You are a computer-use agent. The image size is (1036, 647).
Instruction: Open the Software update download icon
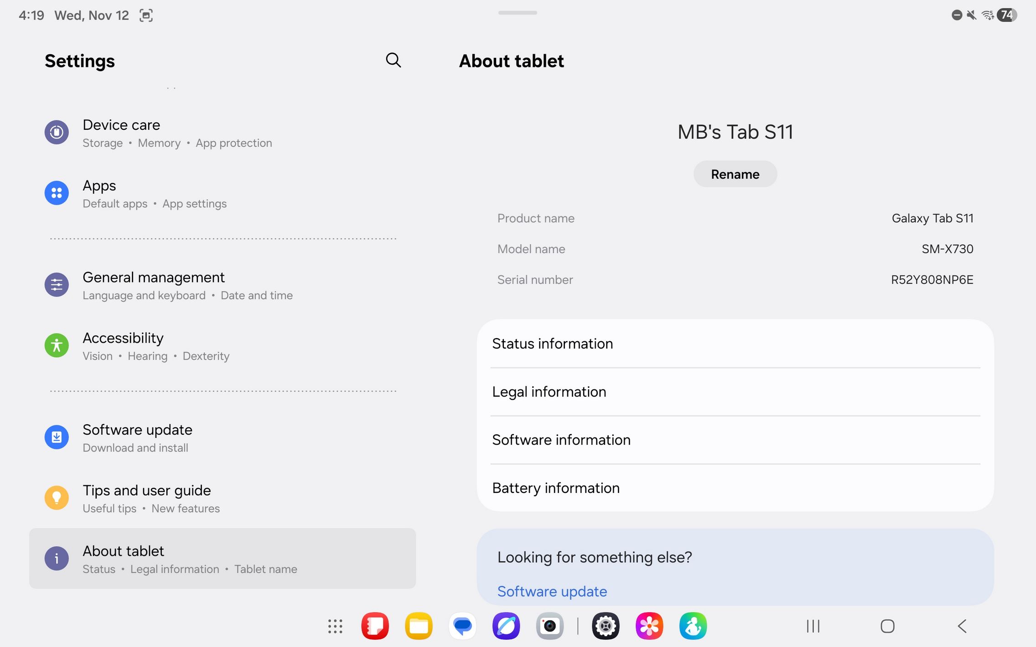[x=57, y=437]
